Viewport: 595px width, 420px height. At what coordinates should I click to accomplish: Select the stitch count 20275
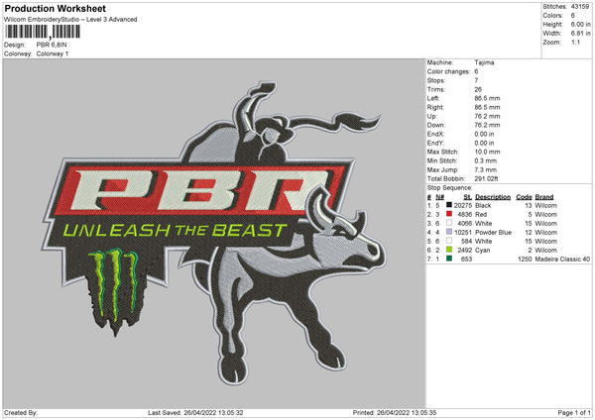click(463, 205)
